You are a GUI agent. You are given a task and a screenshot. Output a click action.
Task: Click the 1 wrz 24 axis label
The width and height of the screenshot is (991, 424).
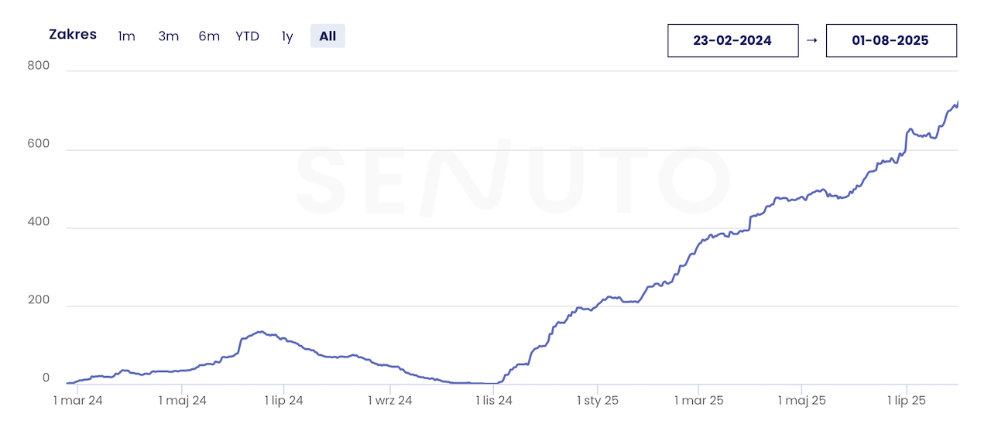pyautogui.click(x=389, y=401)
